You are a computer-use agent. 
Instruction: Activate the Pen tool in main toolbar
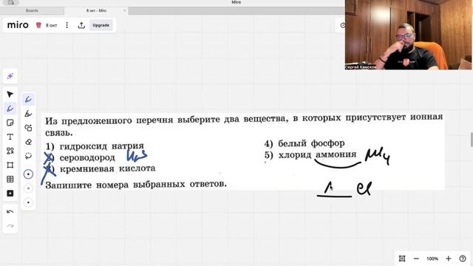tap(10, 109)
